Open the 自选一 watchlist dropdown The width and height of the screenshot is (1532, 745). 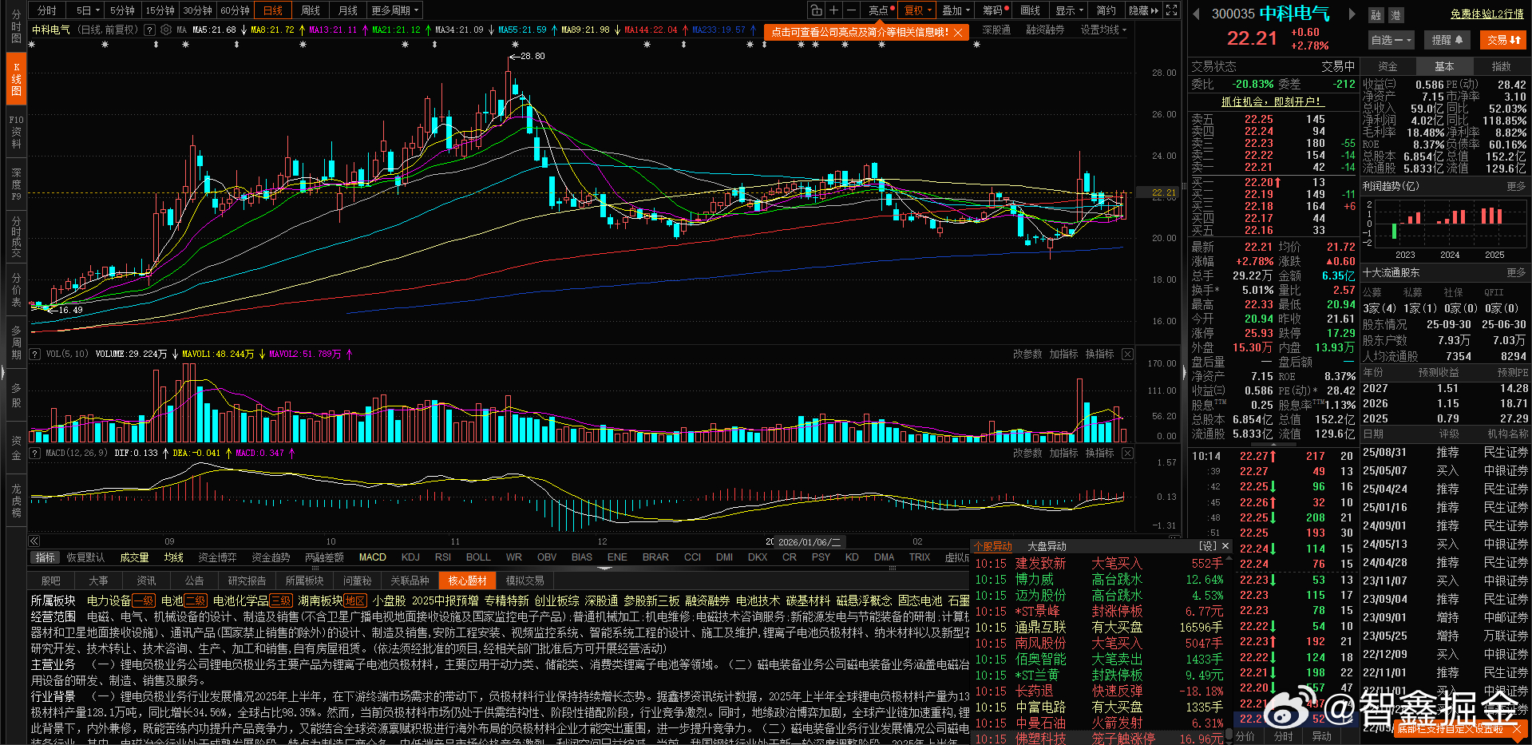(1391, 39)
